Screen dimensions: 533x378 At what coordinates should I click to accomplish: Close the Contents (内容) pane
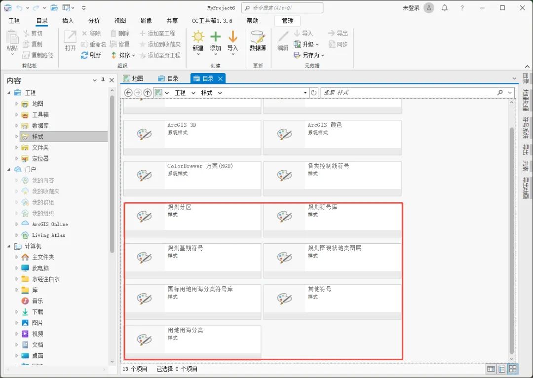(112, 80)
